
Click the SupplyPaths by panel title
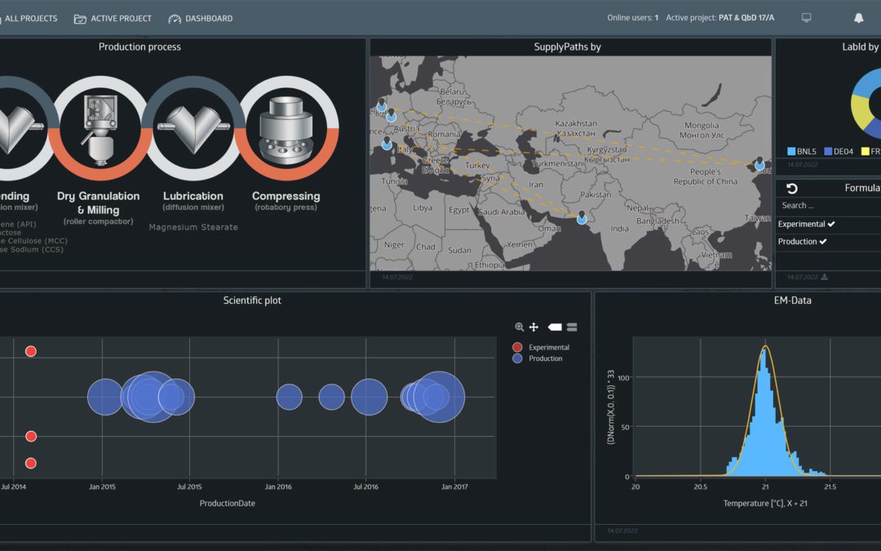[x=568, y=47]
